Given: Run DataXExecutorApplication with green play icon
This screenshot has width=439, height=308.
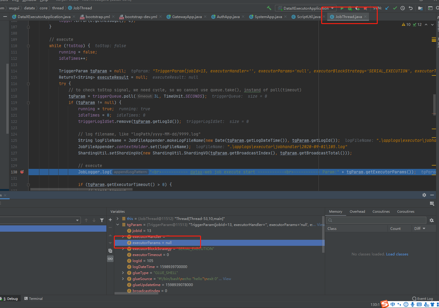Looking at the screenshot, I should [x=342, y=8].
